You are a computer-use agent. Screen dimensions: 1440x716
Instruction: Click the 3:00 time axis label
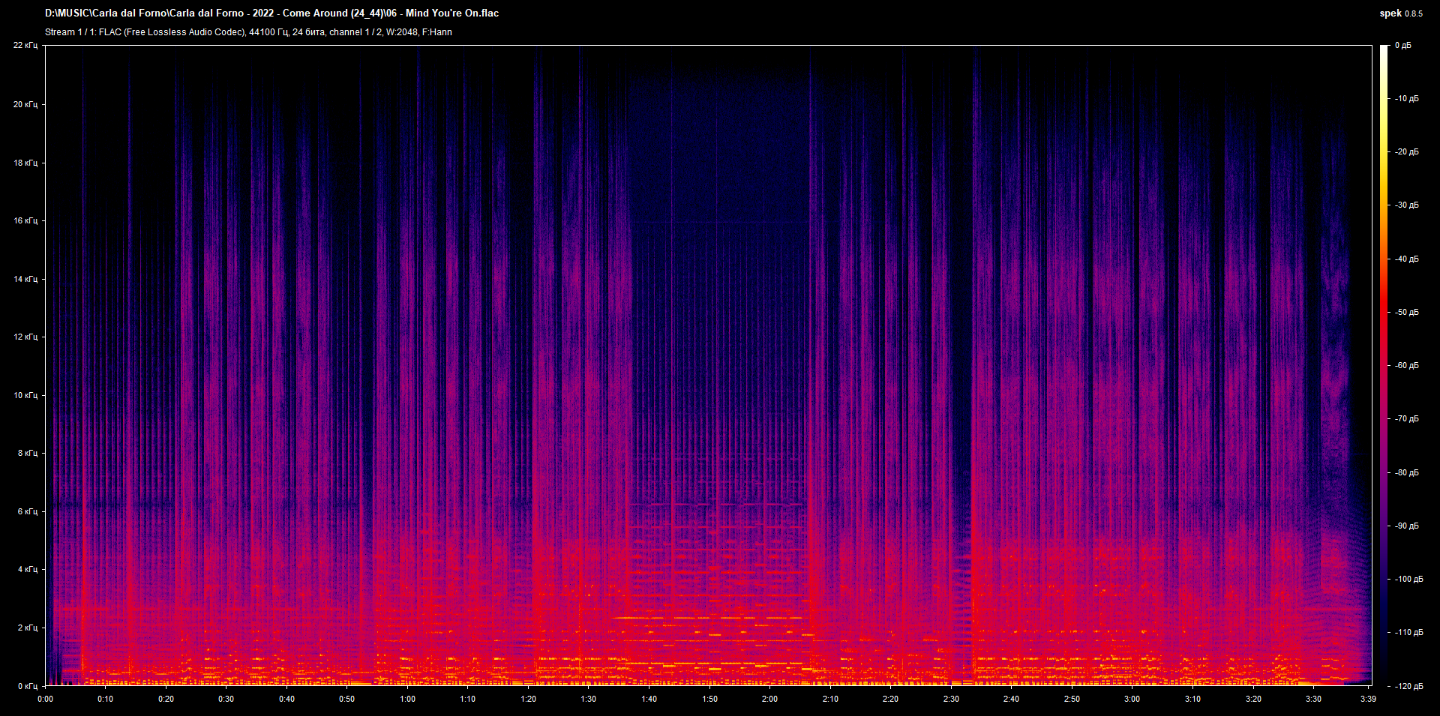pos(1132,699)
